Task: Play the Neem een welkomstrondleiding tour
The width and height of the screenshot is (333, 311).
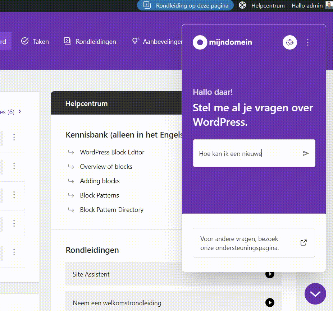Action: coord(270,303)
